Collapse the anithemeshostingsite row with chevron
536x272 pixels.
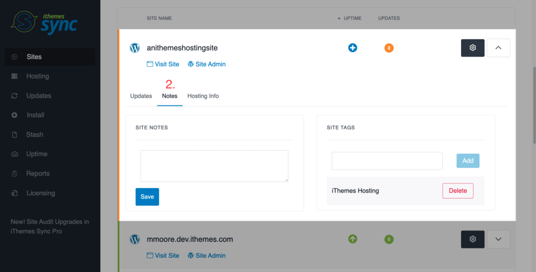[x=498, y=48]
